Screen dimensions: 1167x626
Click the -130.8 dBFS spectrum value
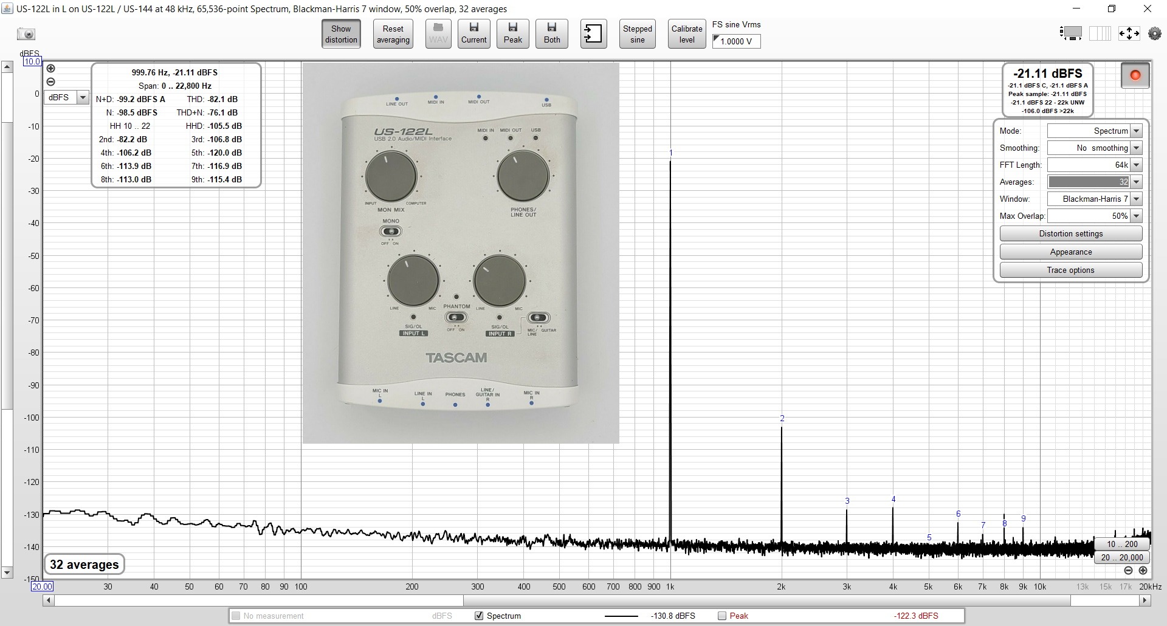pyautogui.click(x=673, y=616)
